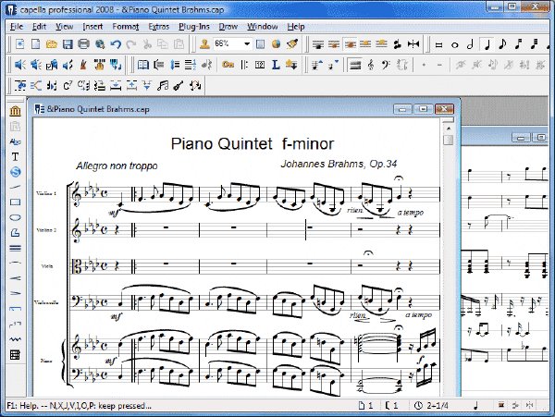The width and height of the screenshot is (555, 417).
Task: Click the open folder icon
Action: click(52, 44)
